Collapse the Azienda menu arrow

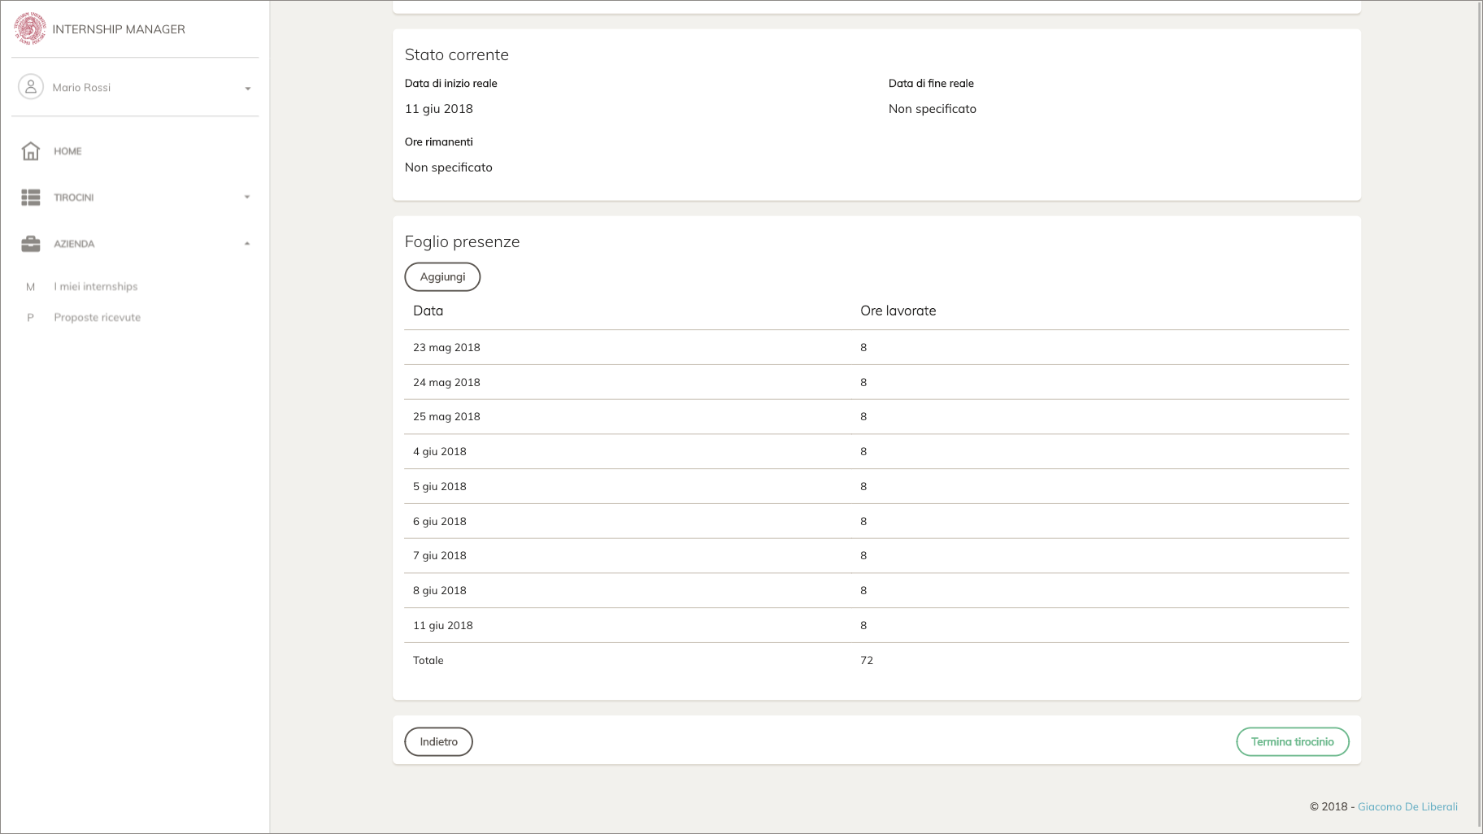pyautogui.click(x=247, y=244)
